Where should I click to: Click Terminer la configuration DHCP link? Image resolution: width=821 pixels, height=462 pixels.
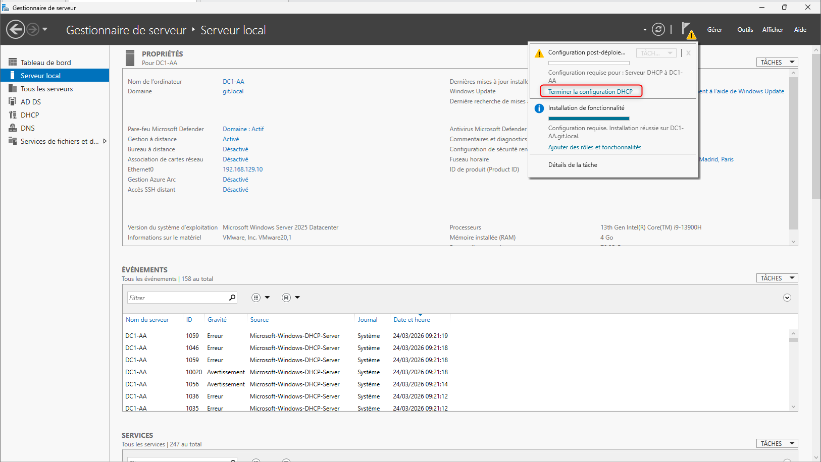[x=590, y=92]
